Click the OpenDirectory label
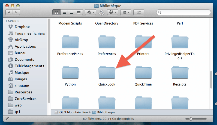The width and height of the screenshot is (217, 125). click(107, 23)
